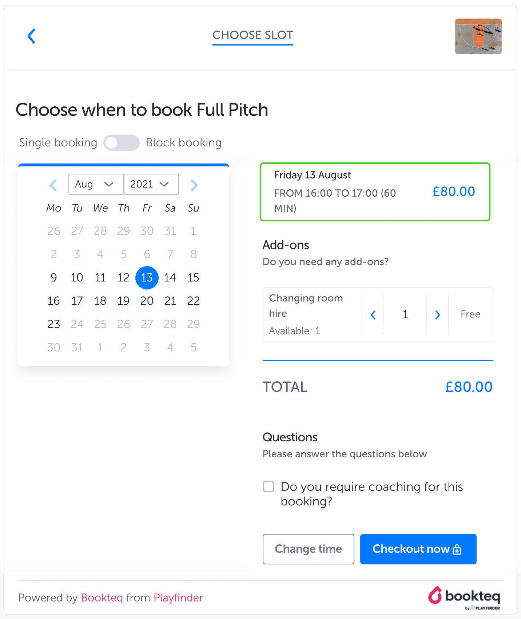Expand the 2021 year selector chevron
Image resolution: width=521 pixels, height=619 pixels.
[x=164, y=184]
